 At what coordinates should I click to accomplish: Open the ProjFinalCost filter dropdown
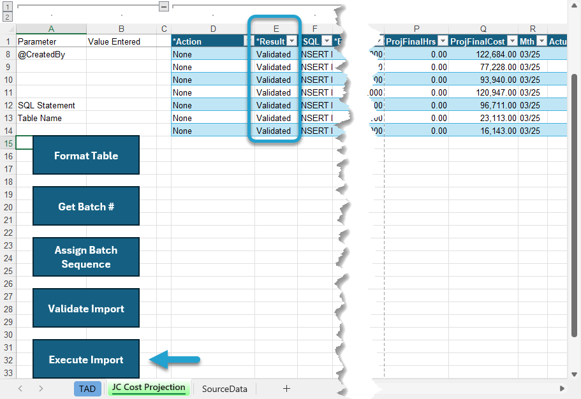point(512,41)
